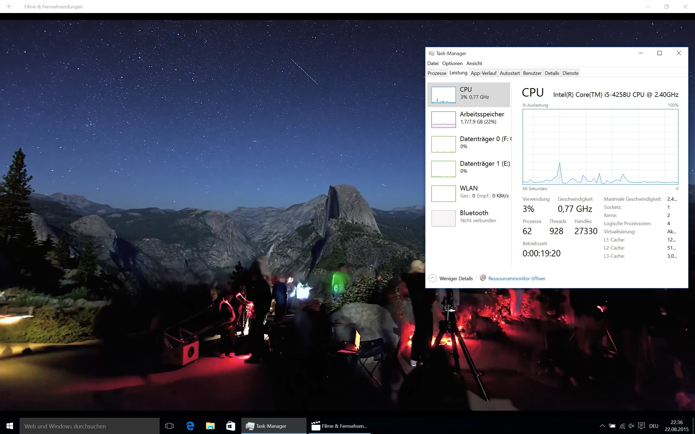The width and height of the screenshot is (695, 434).
Task: Open Action Center notification icon
Action: click(x=641, y=426)
